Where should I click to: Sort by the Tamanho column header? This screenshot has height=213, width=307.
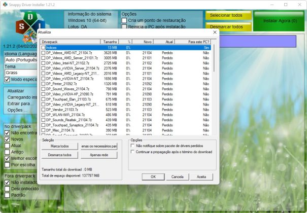(110, 42)
